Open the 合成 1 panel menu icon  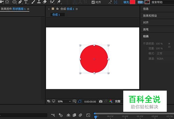click(77, 9)
